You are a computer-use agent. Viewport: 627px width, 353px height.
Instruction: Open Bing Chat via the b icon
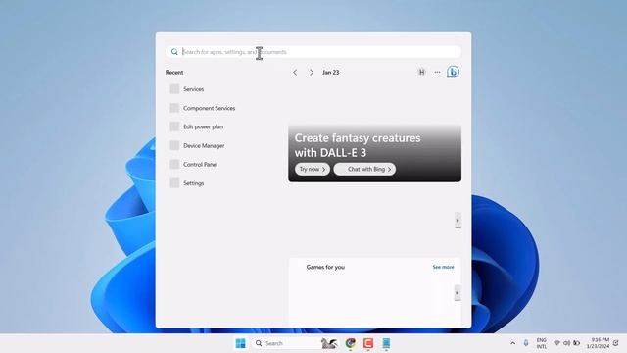[x=453, y=72]
